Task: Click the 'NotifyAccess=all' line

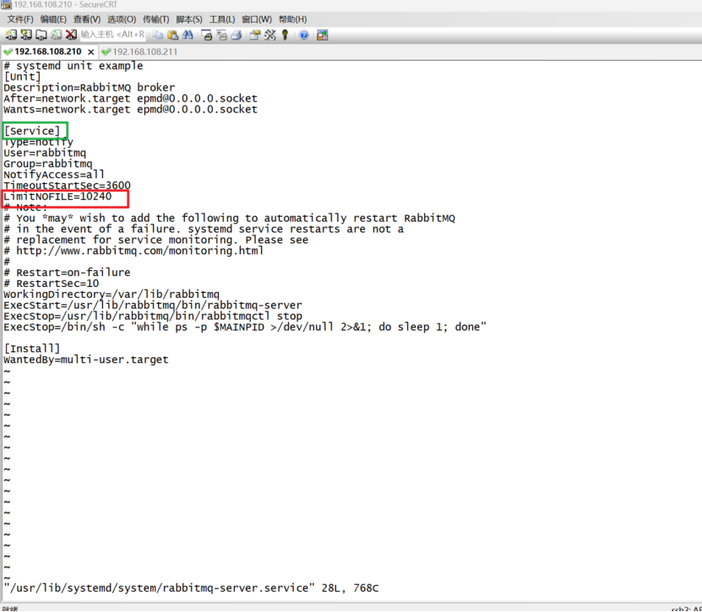Action: click(54, 175)
